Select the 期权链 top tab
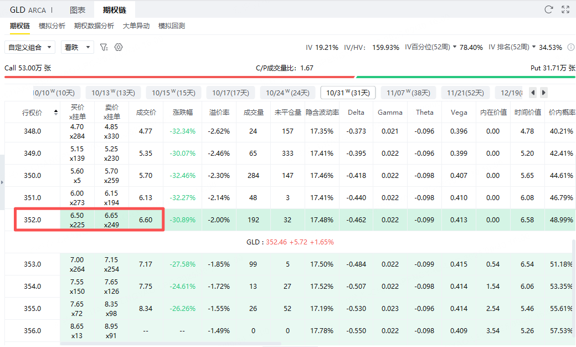Screen dimensions: 576x347 click(115, 10)
